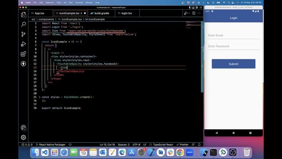Toggle the secondary side bar layout button
282x159 pixels.
[x=197, y=8]
